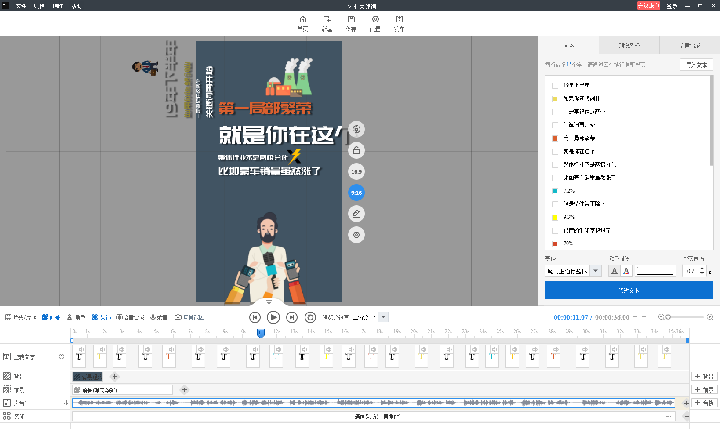The width and height of the screenshot is (720, 429).
Task: Click the pencil edit round button
Action: click(356, 214)
